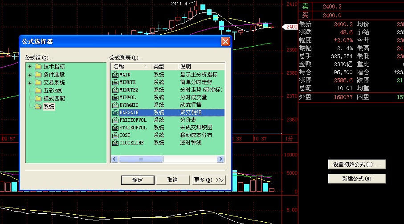The image size is (404, 224).
Task: Pick the STACKOFVOL formula icon
Action: 115,128
